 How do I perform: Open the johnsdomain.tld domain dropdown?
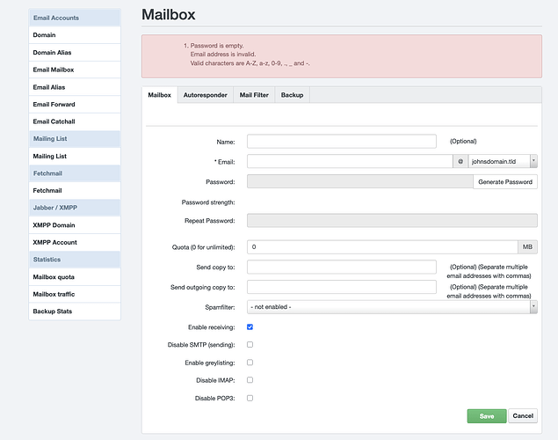pos(503,161)
